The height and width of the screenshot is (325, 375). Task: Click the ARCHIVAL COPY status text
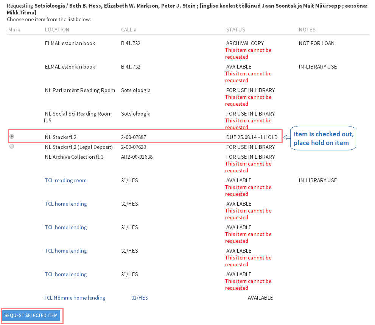[x=245, y=43]
